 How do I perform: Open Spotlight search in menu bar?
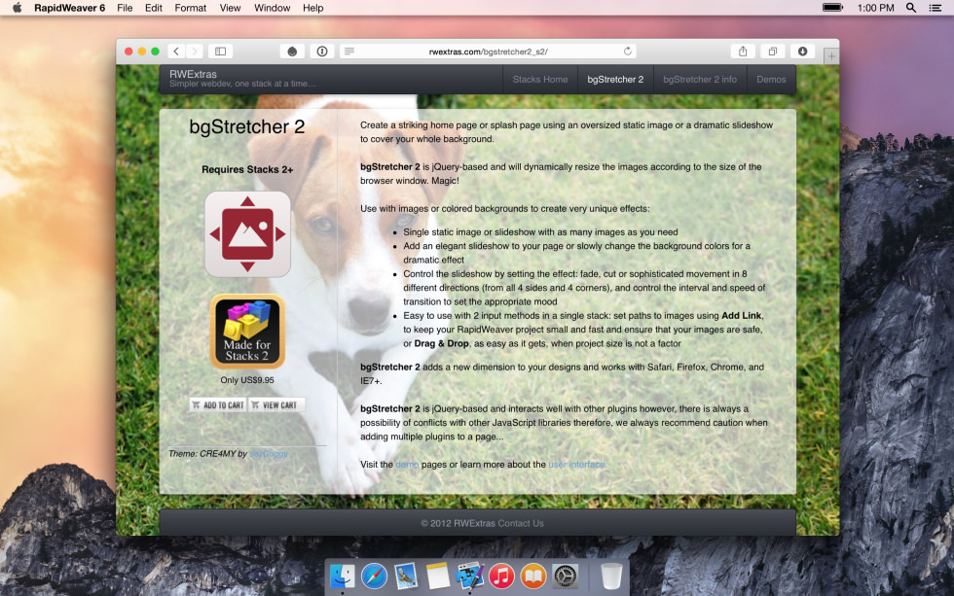911,8
